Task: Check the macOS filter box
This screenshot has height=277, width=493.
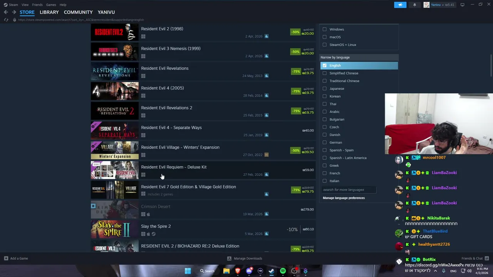Action: pyautogui.click(x=324, y=37)
